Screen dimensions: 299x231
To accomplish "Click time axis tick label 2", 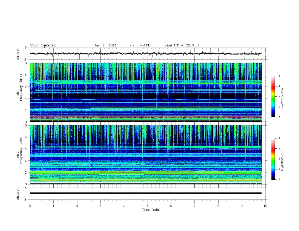I will click(x=77, y=206).
